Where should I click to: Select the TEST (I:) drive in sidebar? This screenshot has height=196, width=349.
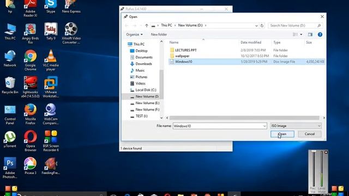click(x=141, y=116)
